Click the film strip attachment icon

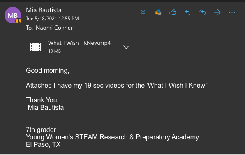coord(36,47)
